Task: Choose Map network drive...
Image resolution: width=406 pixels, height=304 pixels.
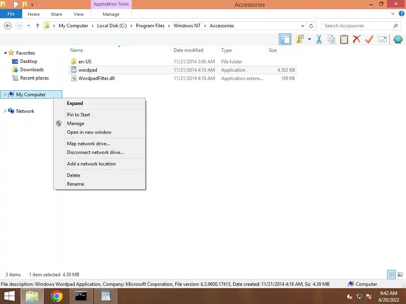Action: click(x=100, y=143)
